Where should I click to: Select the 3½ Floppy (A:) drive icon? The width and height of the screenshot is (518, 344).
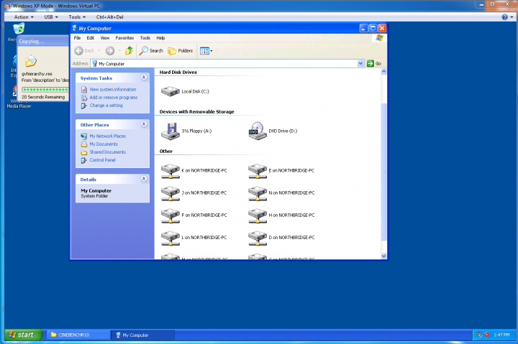click(x=170, y=131)
